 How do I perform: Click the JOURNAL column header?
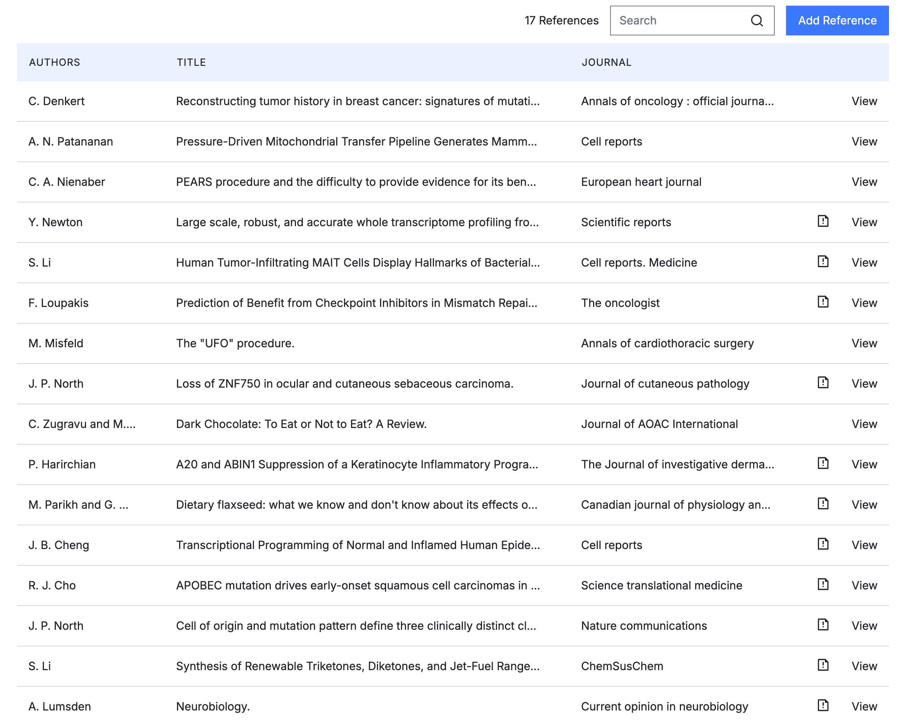pos(606,62)
